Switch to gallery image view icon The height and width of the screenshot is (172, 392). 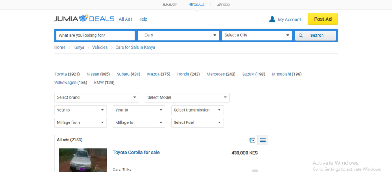coord(252,140)
